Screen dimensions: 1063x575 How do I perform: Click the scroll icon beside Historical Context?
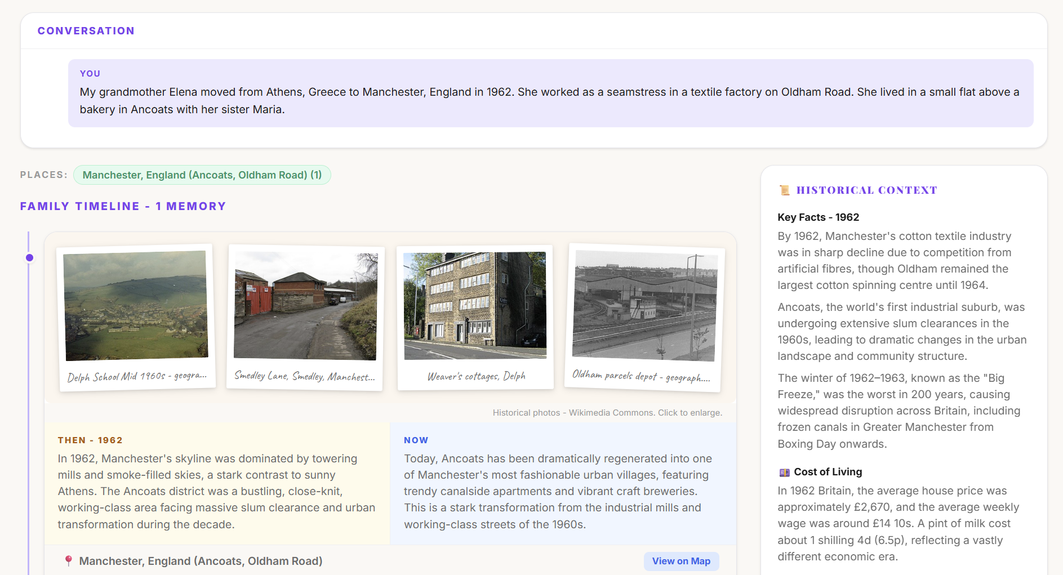pyautogui.click(x=784, y=190)
